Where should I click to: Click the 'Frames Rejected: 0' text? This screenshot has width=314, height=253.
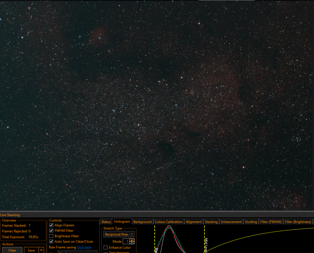click(x=16, y=231)
